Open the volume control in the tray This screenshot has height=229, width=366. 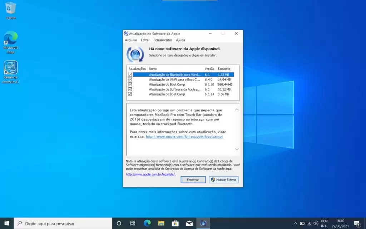[316, 223]
